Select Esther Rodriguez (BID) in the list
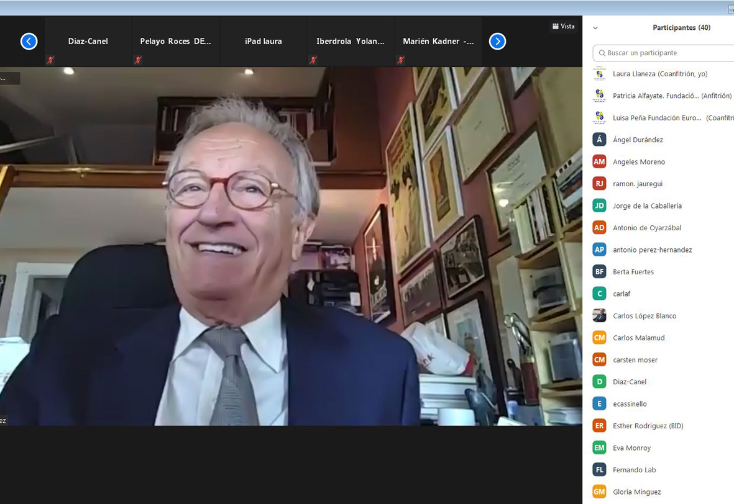The height and width of the screenshot is (504, 734). click(x=648, y=426)
